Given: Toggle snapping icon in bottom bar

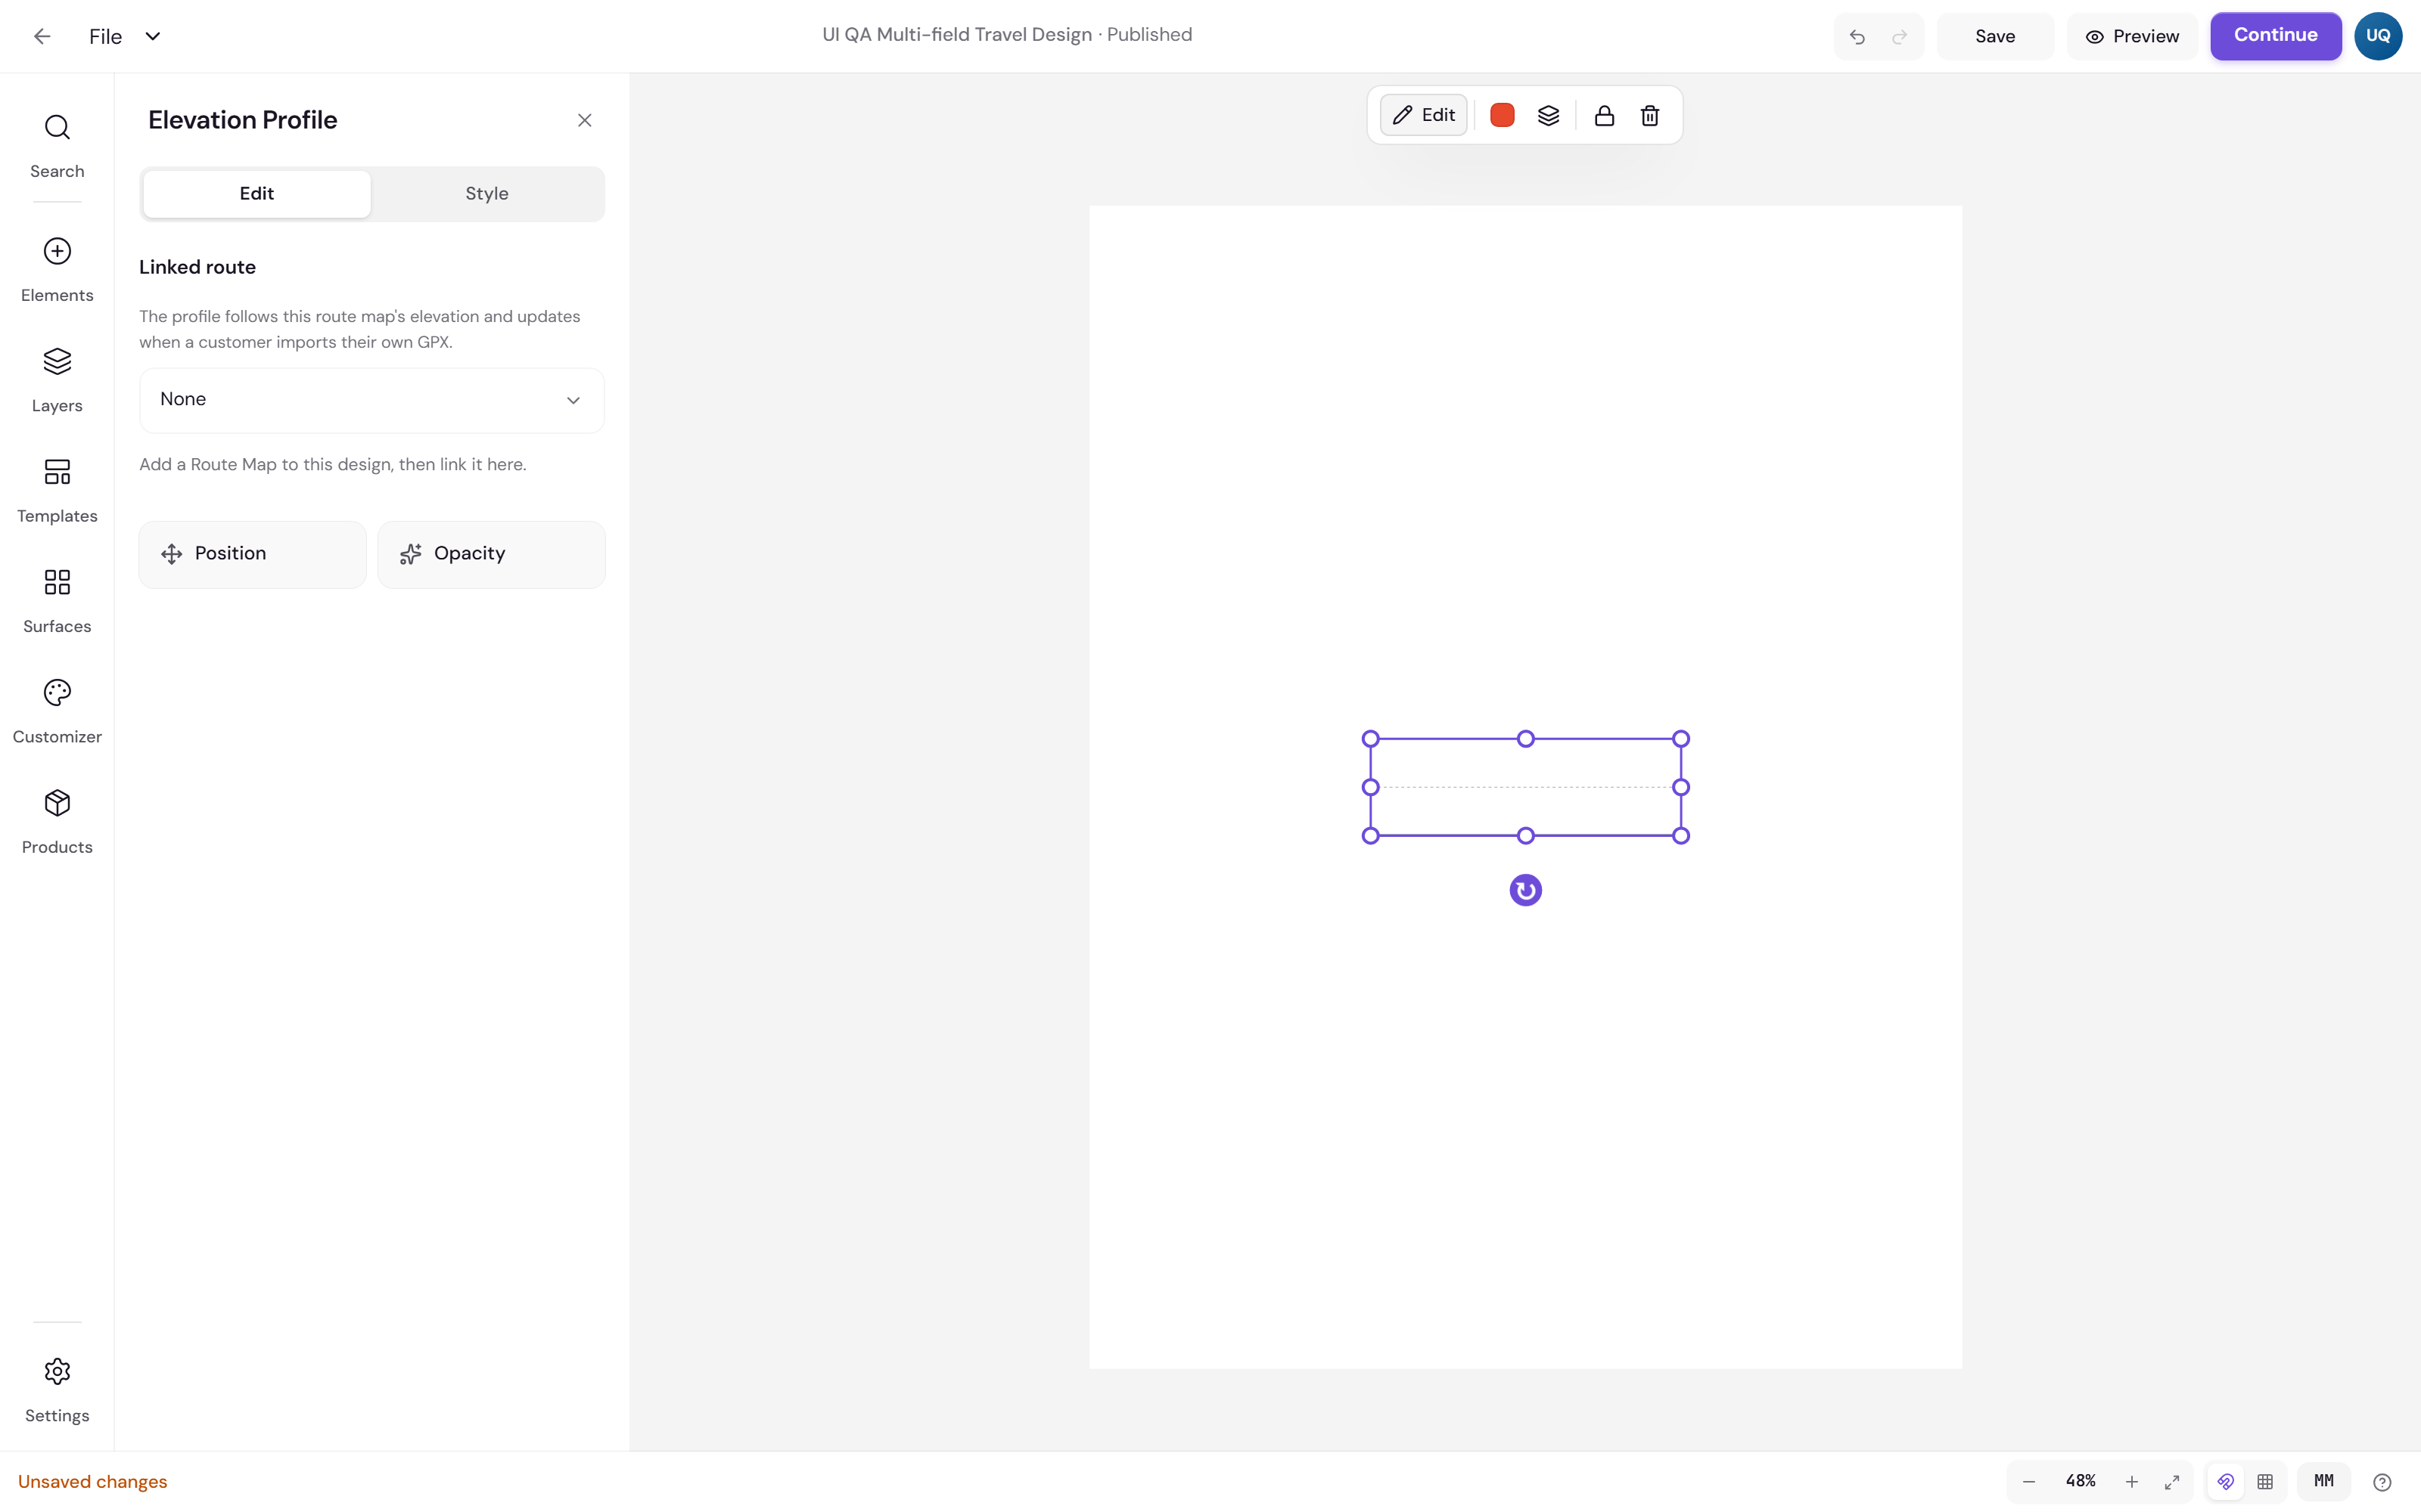Looking at the screenshot, I should coord(2225,1481).
